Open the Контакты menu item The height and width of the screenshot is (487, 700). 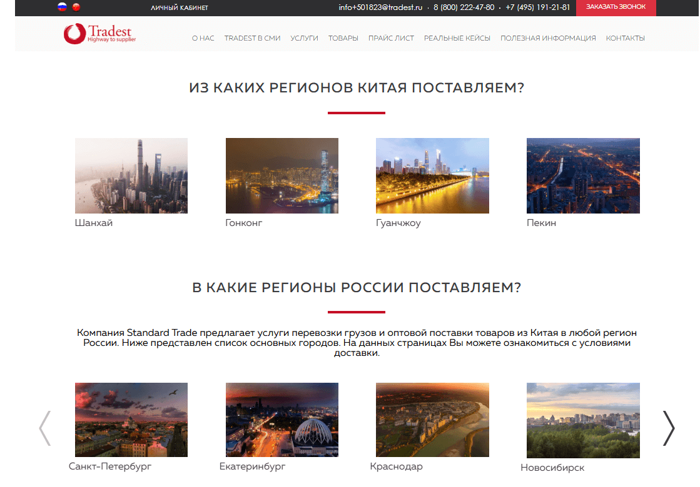tap(625, 38)
